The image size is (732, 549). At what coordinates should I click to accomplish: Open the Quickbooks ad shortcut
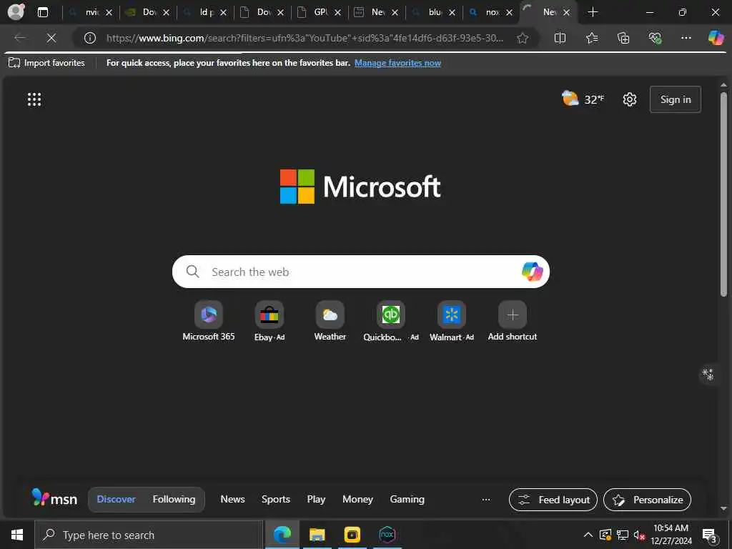(391, 321)
